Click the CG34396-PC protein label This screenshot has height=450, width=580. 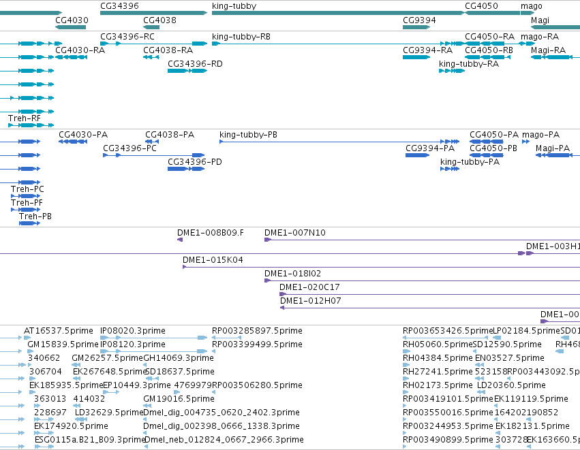tap(129, 148)
